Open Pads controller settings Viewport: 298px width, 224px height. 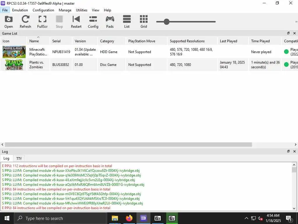click(110, 22)
